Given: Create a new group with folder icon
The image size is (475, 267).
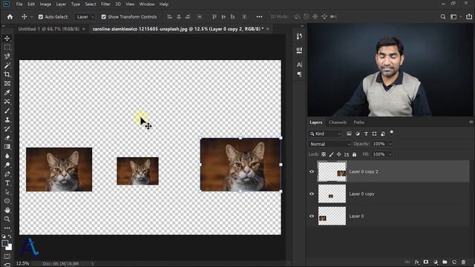Looking at the screenshot, I should coord(445,262).
